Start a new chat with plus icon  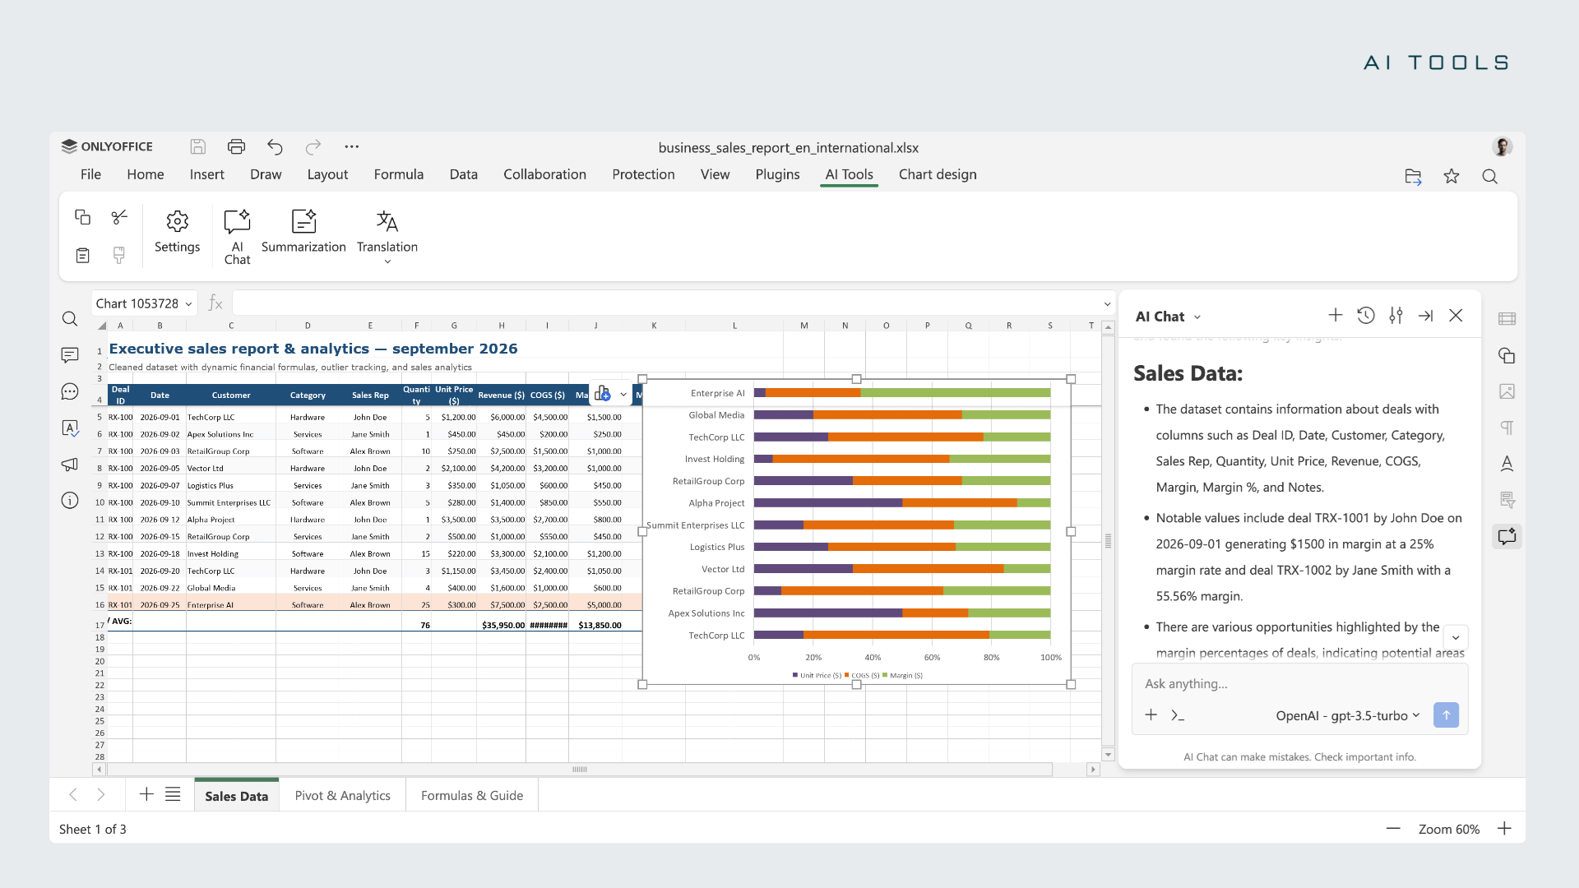click(1336, 315)
